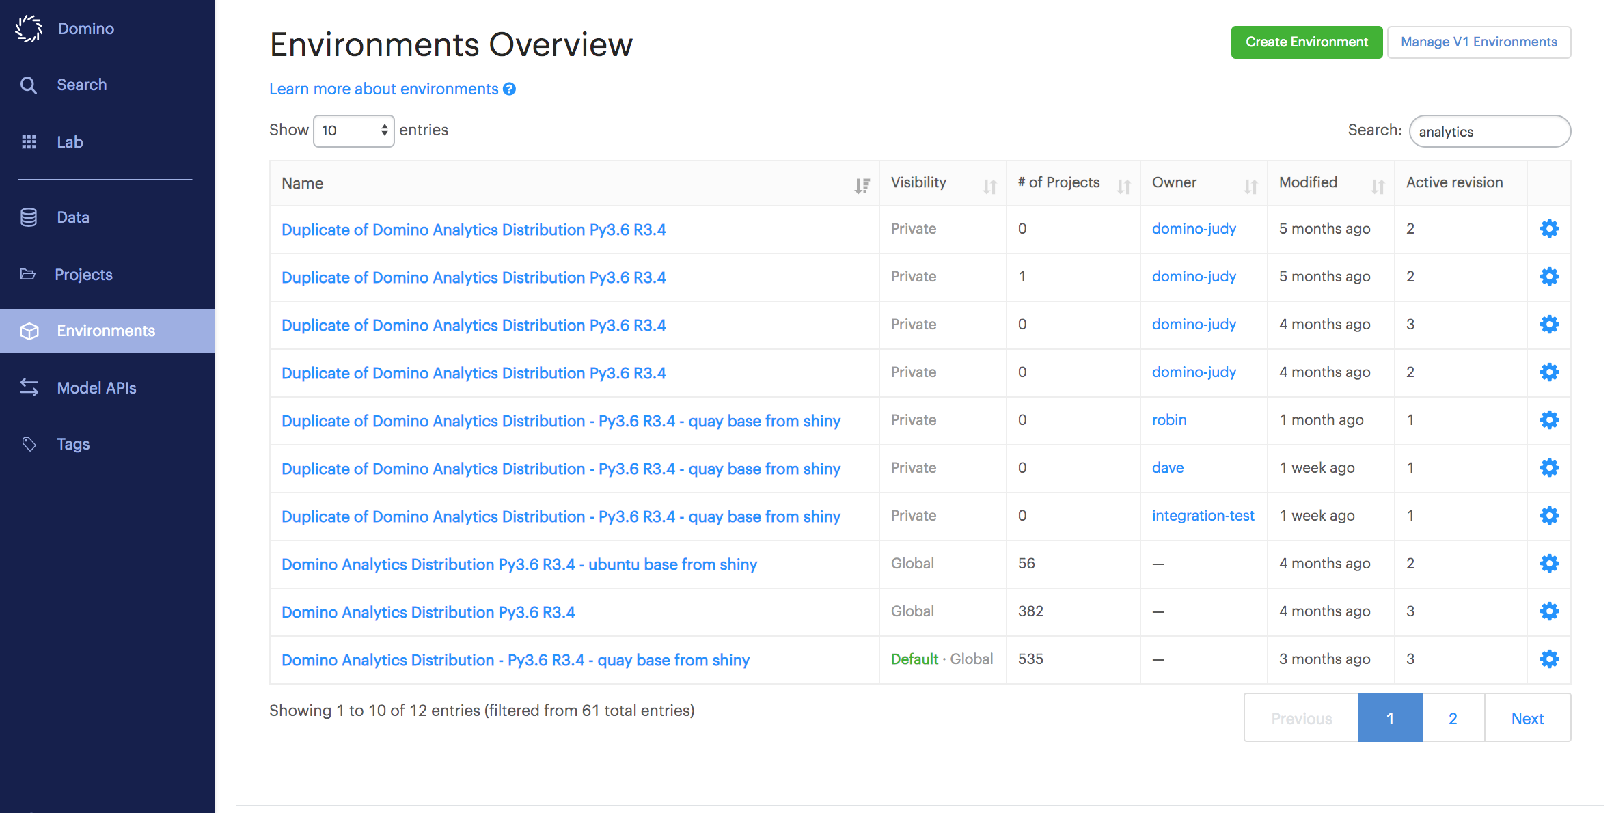This screenshot has height=813, width=1614.
Task: Open robin's Duplicate quay base from shiny environment
Action: 561,421
